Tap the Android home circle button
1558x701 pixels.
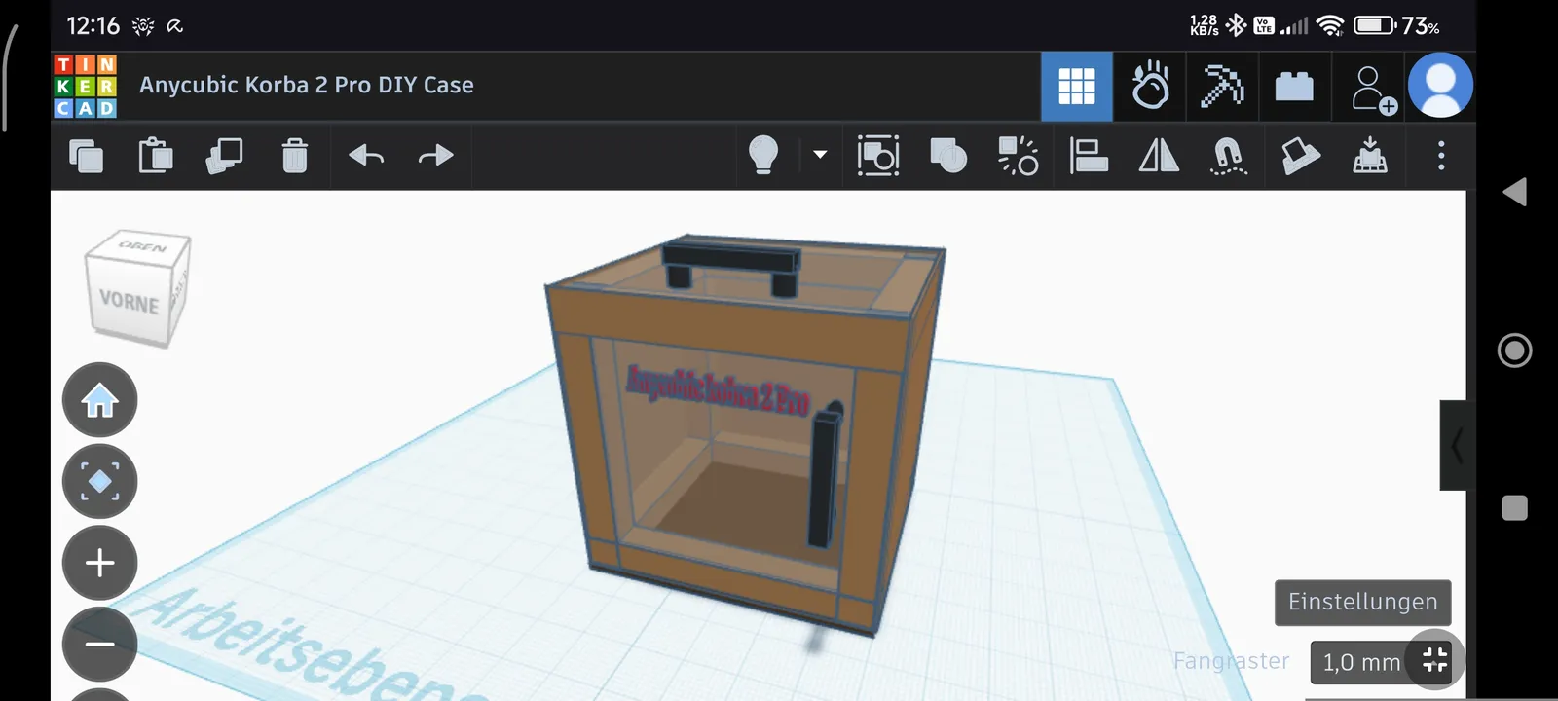click(x=1514, y=350)
